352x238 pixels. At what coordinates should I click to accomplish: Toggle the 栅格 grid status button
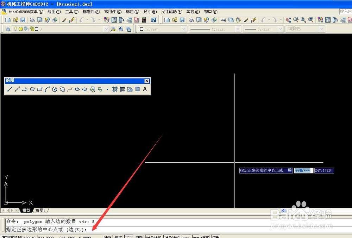tap(118, 237)
